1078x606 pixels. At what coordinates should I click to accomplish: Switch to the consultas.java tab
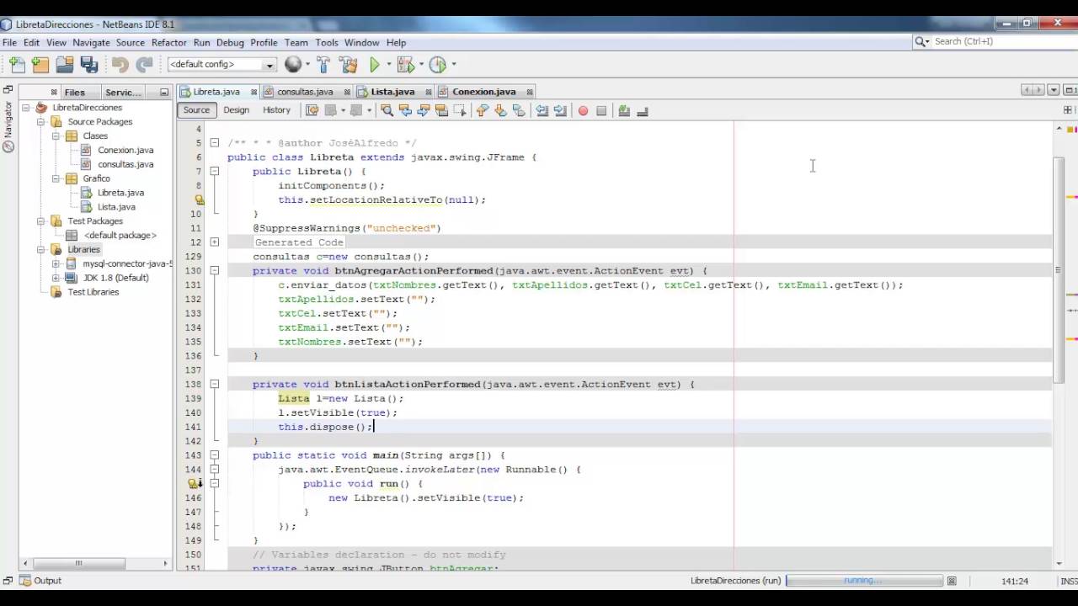coord(304,92)
